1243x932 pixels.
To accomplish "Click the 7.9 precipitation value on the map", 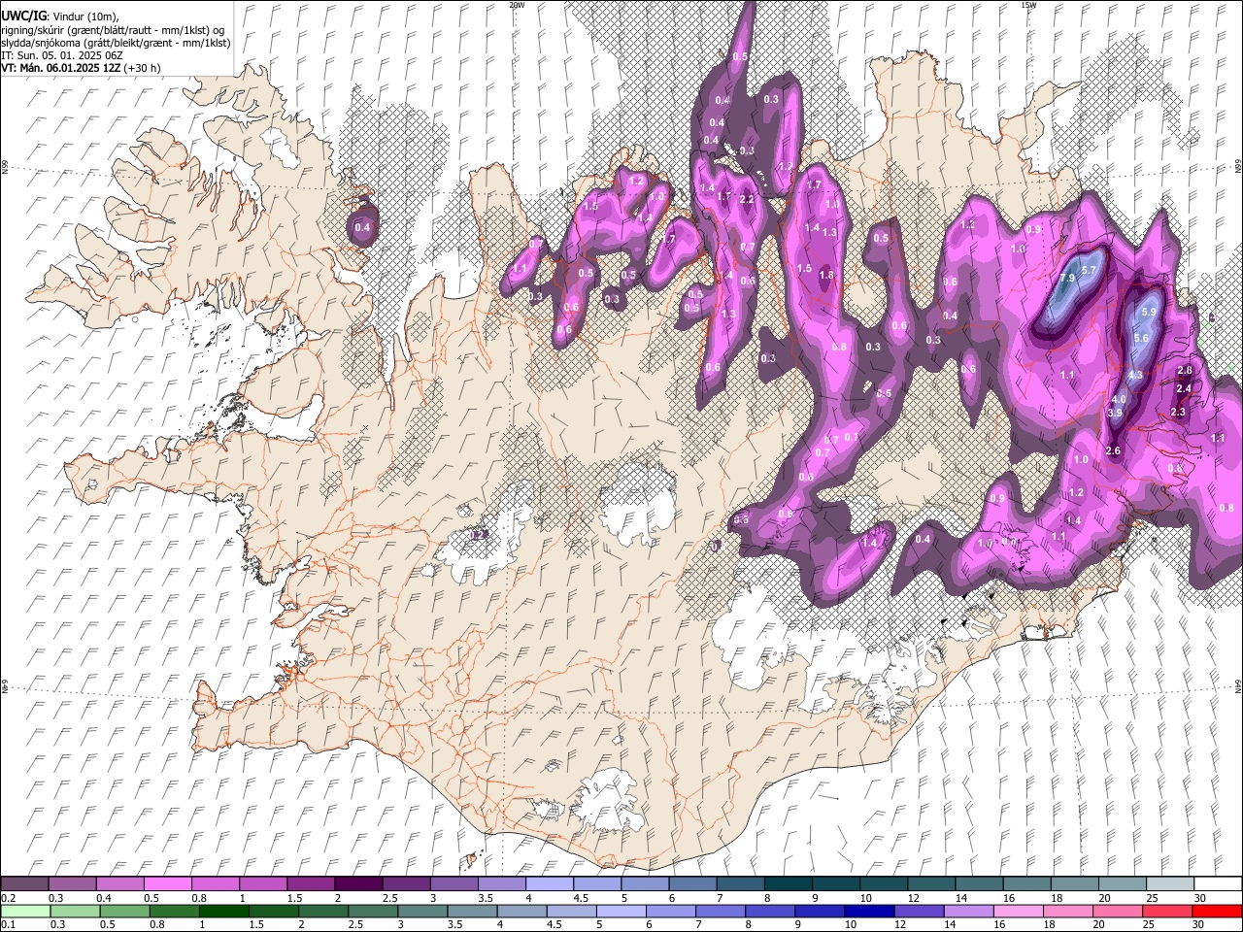I will tap(1066, 279).
